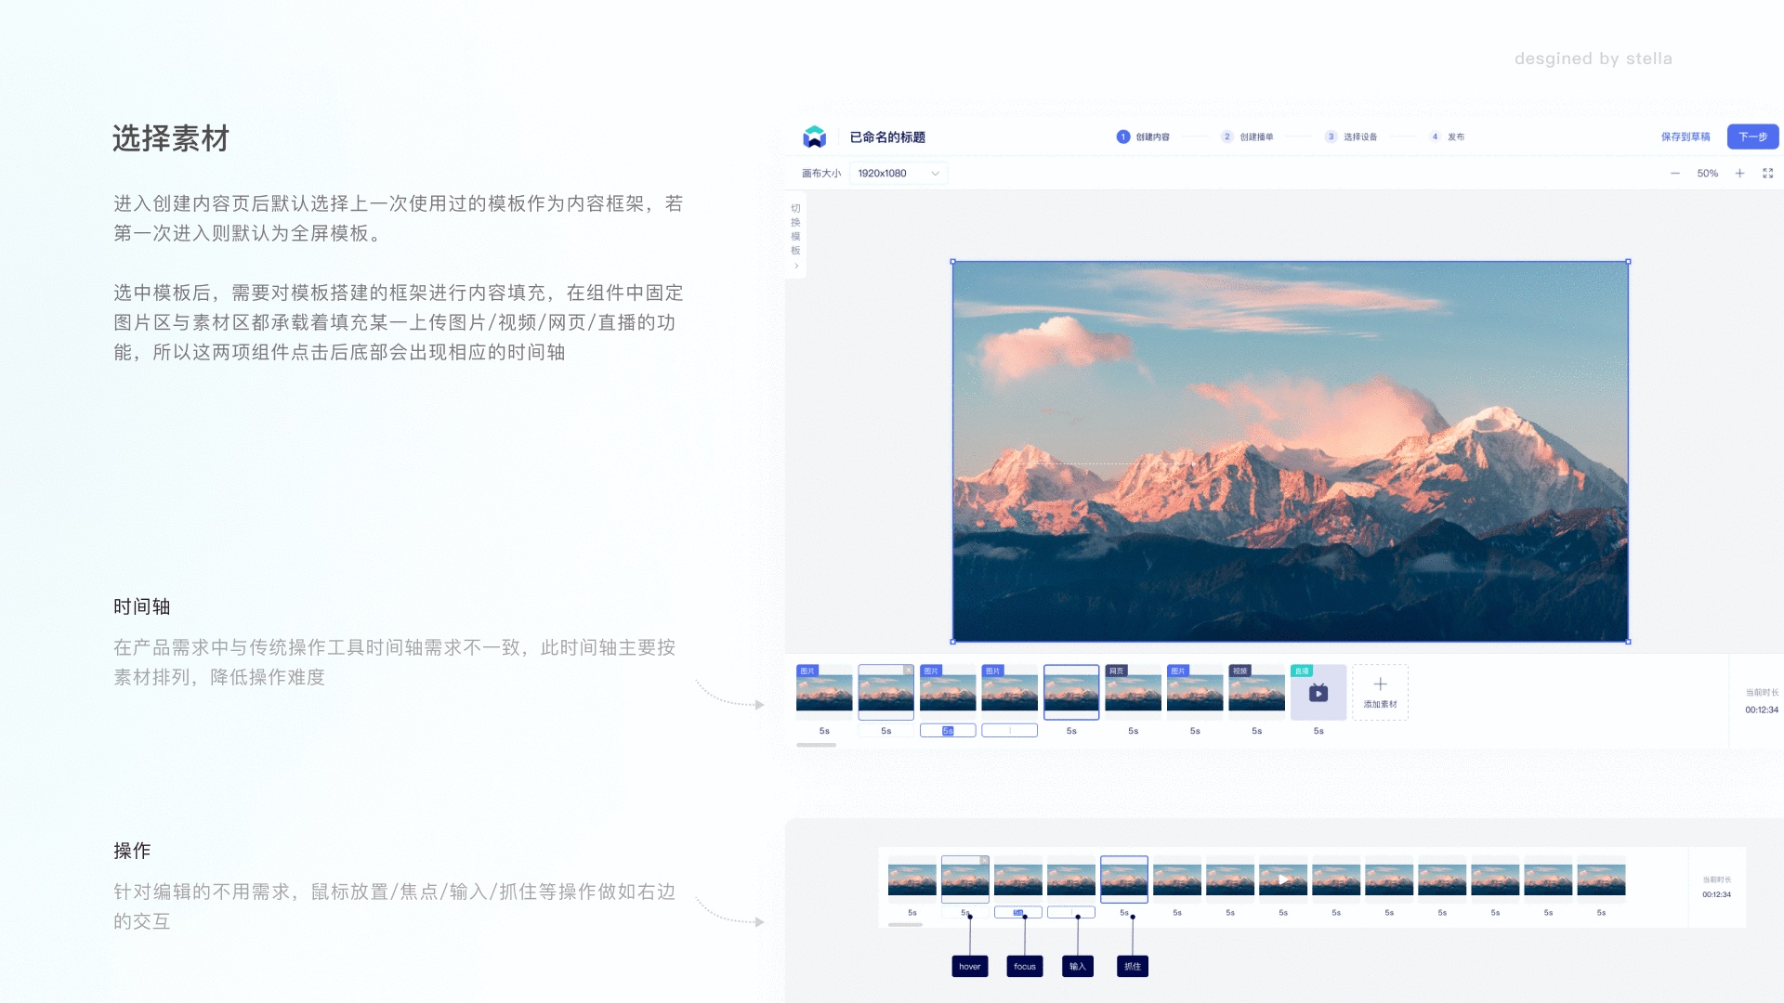Click the highlighted 5s duration input field
The width and height of the screenshot is (1784, 1003).
click(x=948, y=731)
